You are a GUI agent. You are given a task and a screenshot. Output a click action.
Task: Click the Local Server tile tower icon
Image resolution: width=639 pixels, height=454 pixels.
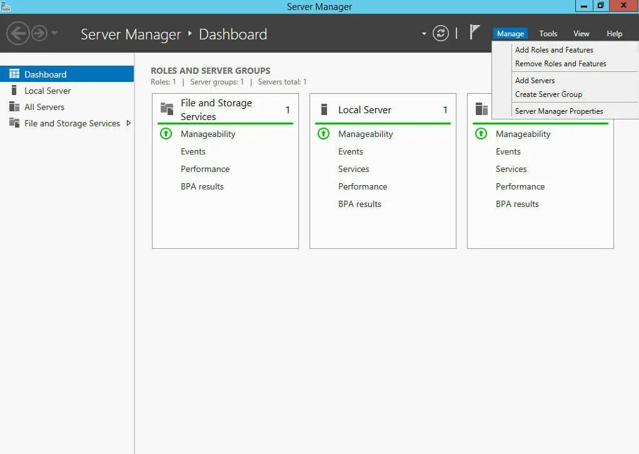point(324,109)
